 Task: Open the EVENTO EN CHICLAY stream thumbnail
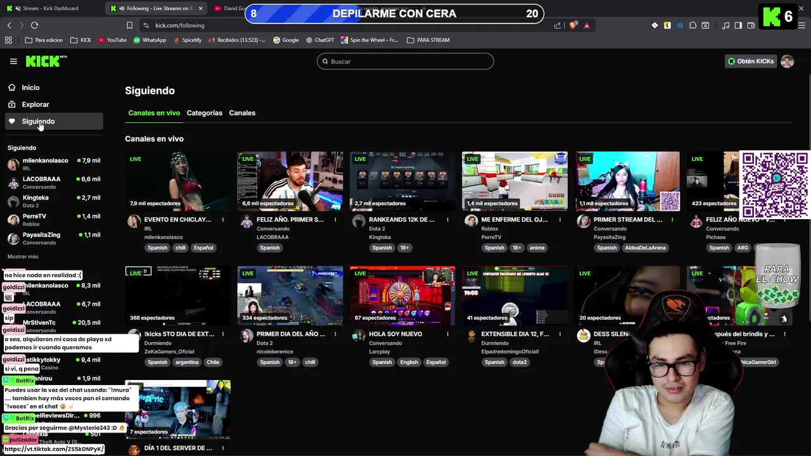click(178, 181)
